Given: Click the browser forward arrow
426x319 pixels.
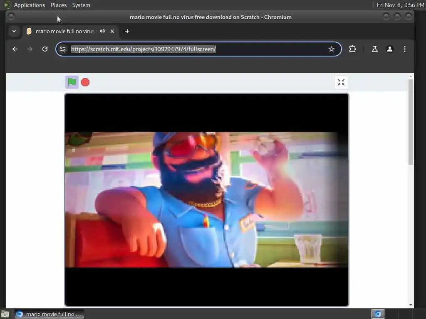Looking at the screenshot, I should pyautogui.click(x=30, y=49).
